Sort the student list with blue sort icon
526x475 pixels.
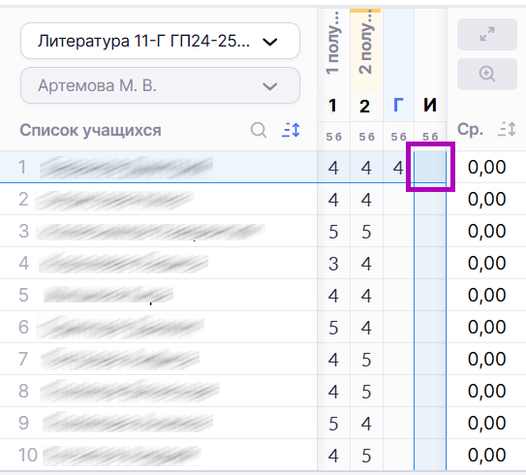coord(291,130)
